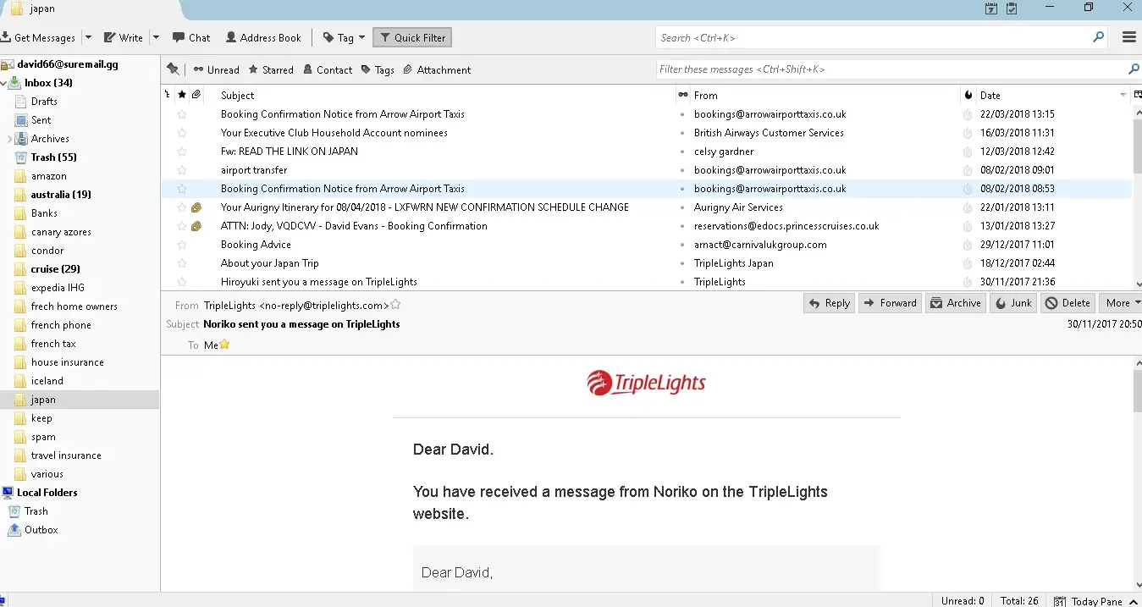Open the tasks icon in title bar
This screenshot has height=607, width=1142.
(1012, 8)
